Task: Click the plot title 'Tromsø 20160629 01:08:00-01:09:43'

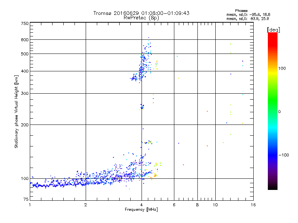Action: click(141, 13)
